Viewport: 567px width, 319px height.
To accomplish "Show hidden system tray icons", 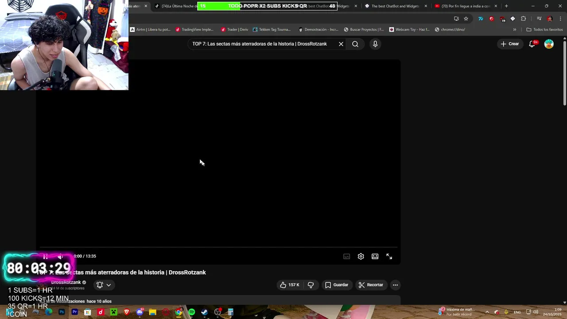I will coord(487,312).
